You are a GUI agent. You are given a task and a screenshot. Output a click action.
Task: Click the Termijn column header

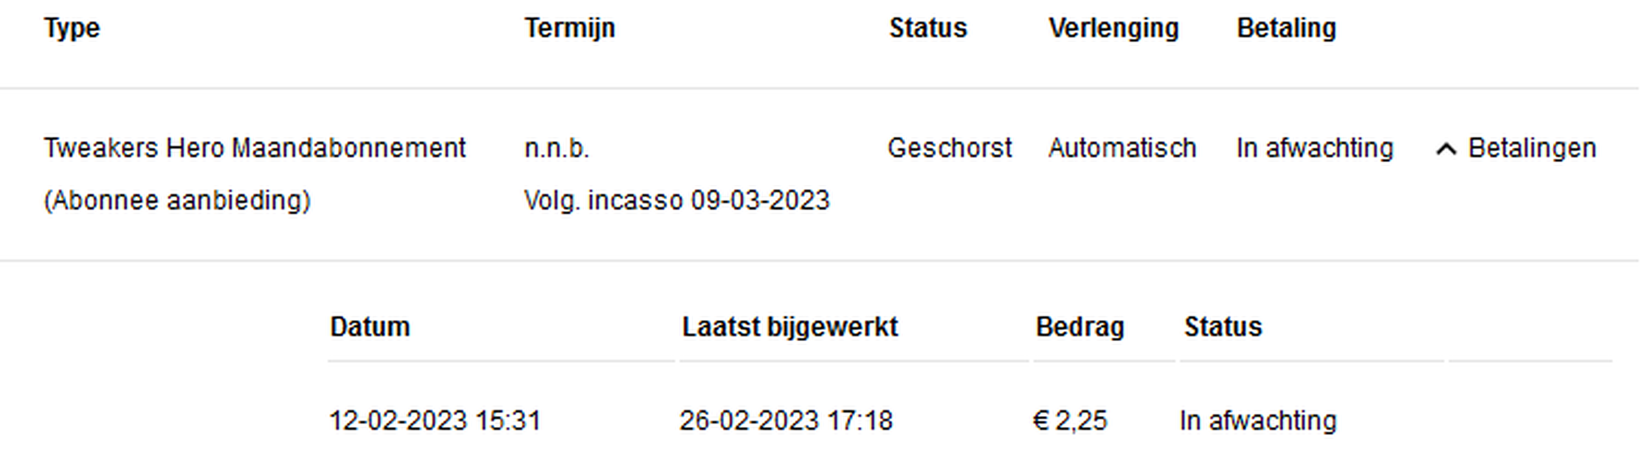[570, 29]
